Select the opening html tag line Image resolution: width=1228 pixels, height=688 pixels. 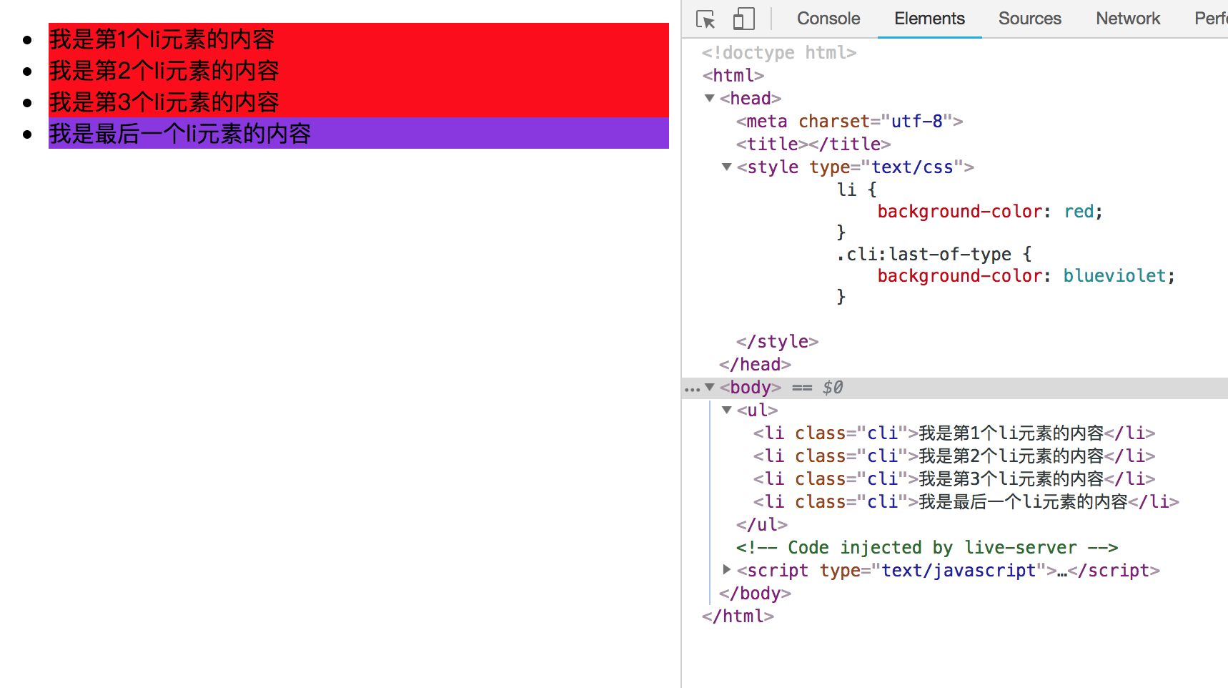pos(733,75)
